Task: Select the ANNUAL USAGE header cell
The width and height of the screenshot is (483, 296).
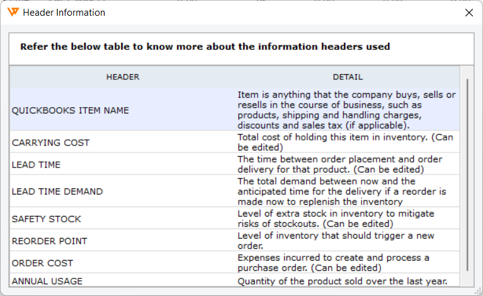Action: click(x=123, y=280)
